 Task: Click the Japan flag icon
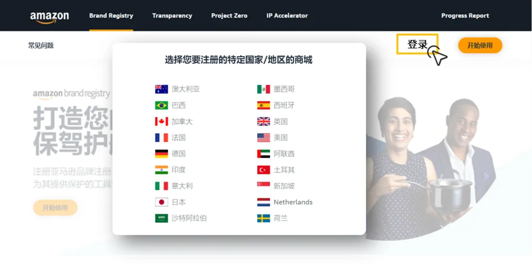coord(161,202)
